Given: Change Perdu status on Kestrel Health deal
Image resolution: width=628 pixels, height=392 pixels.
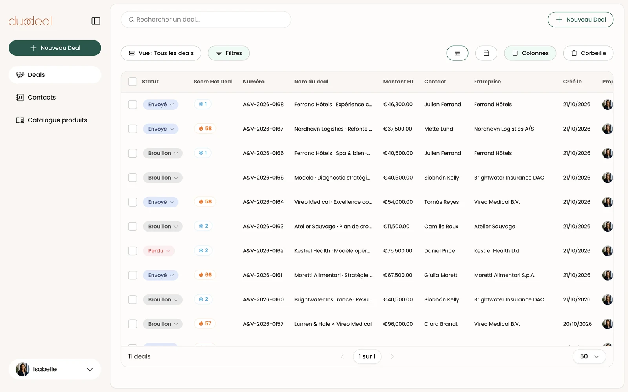Looking at the screenshot, I should [x=159, y=251].
